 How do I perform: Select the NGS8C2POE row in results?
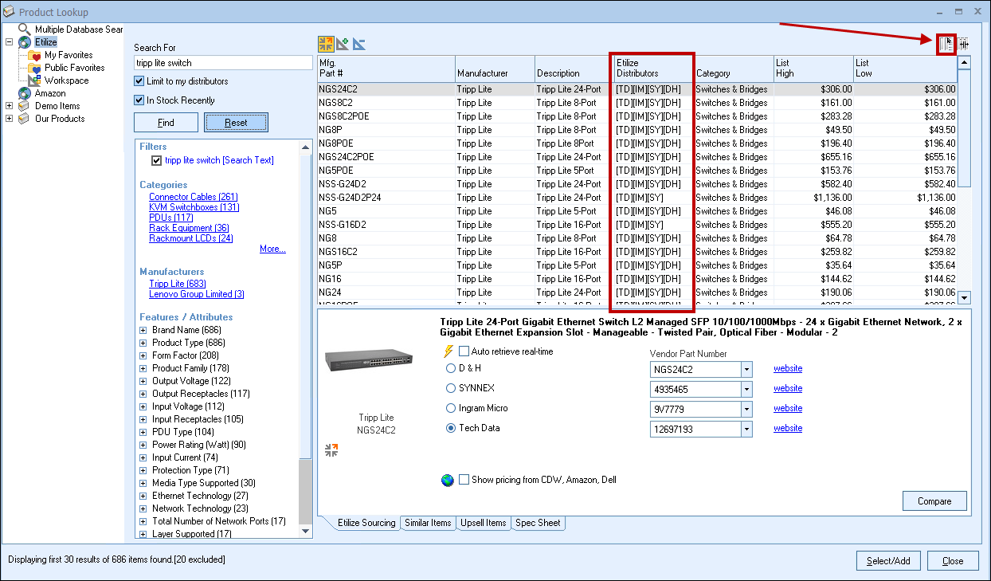(x=637, y=116)
